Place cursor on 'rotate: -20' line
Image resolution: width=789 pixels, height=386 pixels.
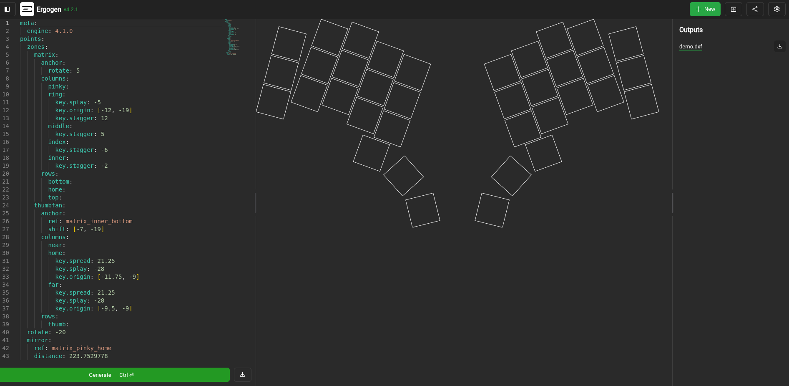click(46, 333)
